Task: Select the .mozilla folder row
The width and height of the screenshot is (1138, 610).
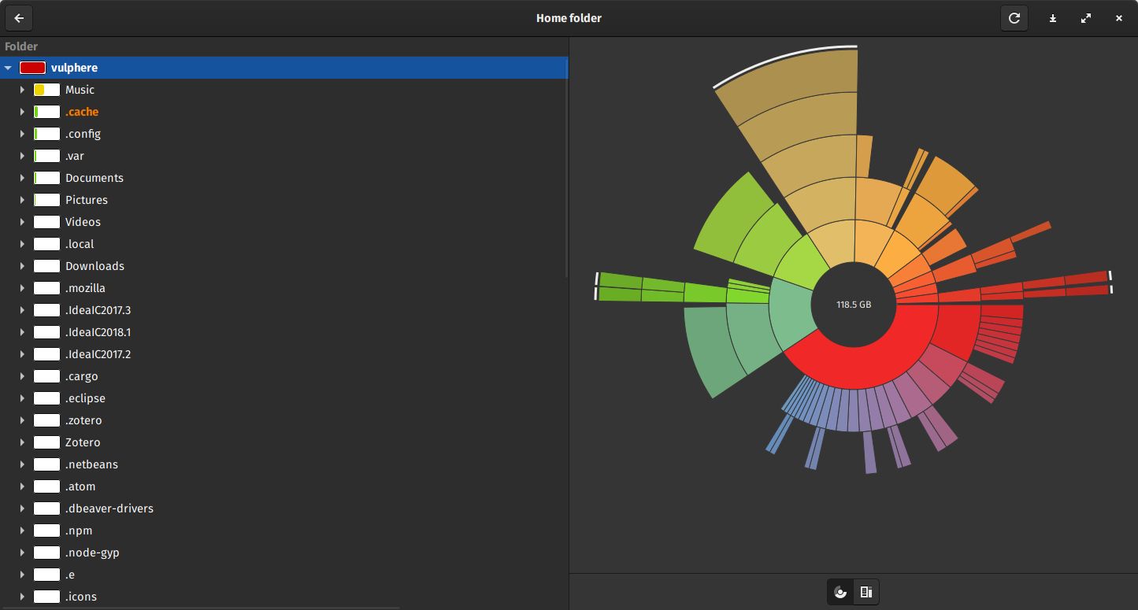Action: (85, 288)
